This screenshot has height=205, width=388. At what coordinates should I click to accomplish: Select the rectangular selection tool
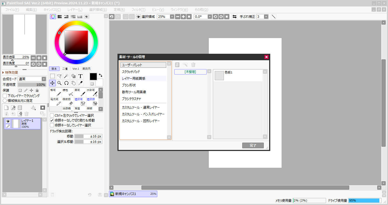tap(53, 76)
